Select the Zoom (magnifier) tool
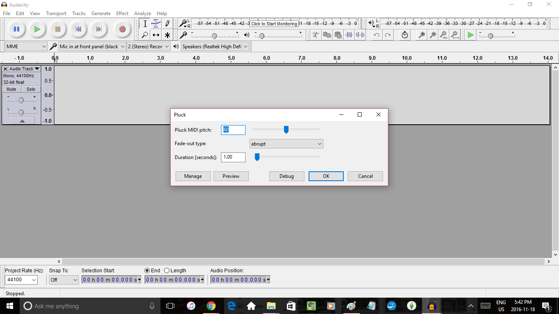The height and width of the screenshot is (314, 559). pyautogui.click(x=145, y=35)
